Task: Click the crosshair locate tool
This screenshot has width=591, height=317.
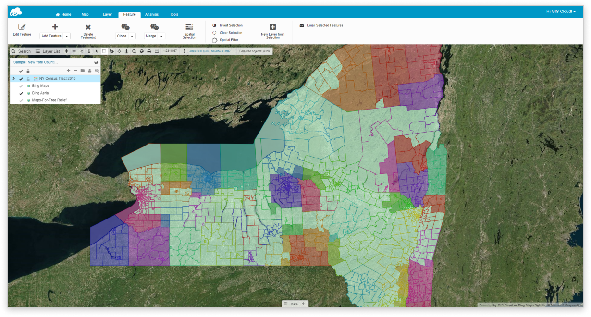Action: tap(119, 51)
